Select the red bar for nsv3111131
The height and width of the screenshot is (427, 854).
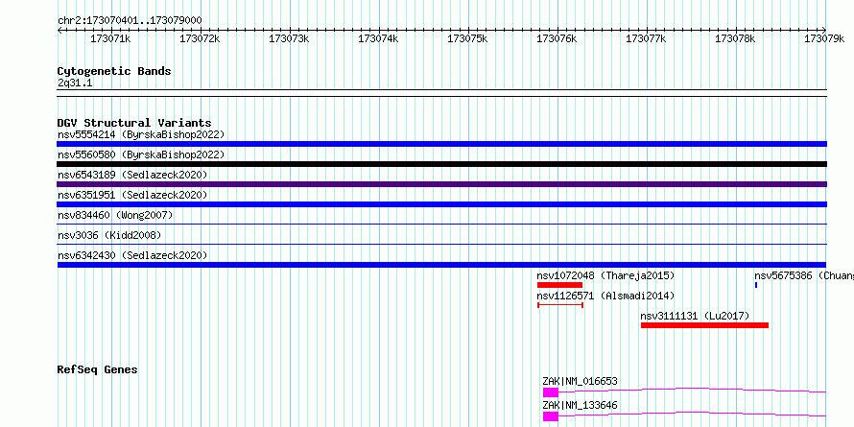coord(704,325)
